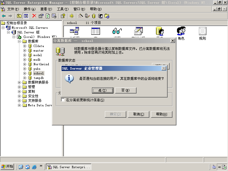
Task: Open the views glasses icon in the right pane
Action: coord(117,31)
